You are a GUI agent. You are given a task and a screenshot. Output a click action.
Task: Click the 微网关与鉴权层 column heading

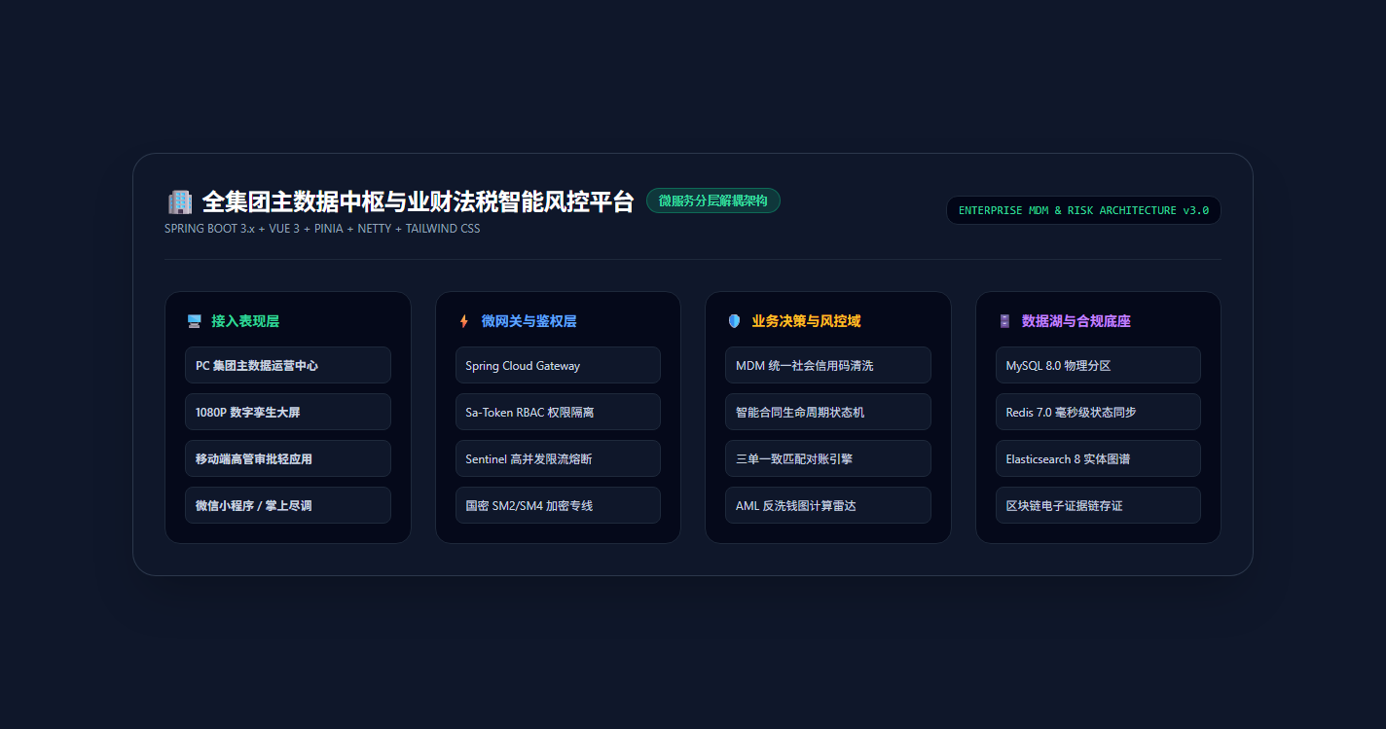(529, 321)
